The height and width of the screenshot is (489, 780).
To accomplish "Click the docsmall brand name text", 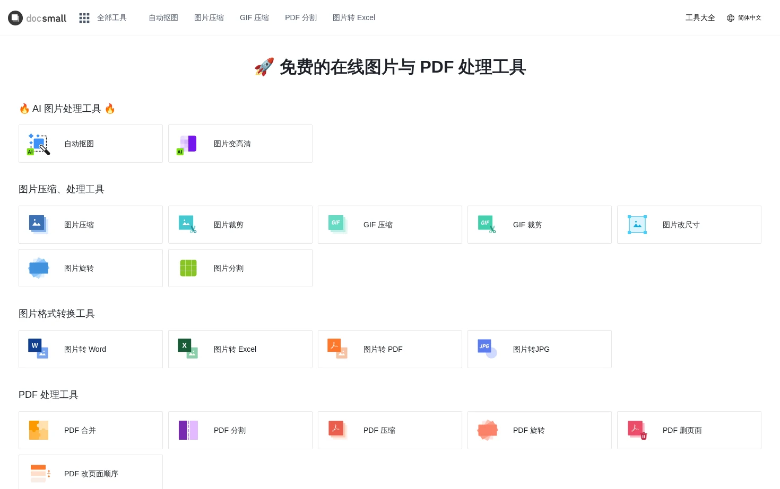I will coord(46,19).
